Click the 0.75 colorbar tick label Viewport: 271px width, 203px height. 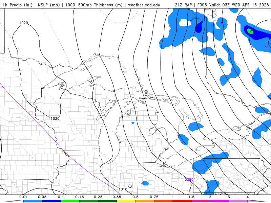154,197
